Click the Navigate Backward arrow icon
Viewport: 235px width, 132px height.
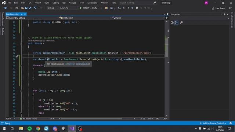click(6, 8)
